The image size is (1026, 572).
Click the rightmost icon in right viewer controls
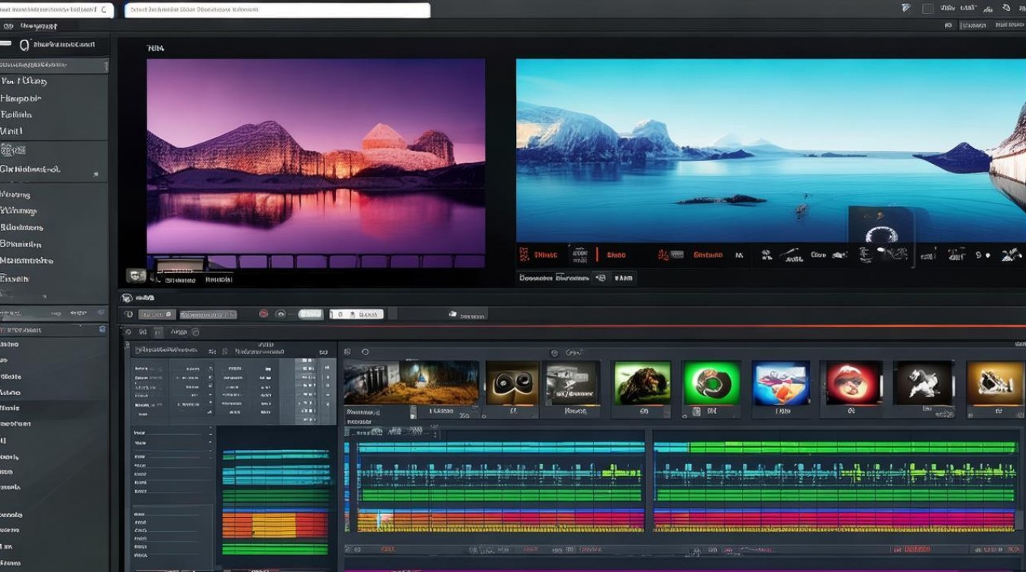1011,255
